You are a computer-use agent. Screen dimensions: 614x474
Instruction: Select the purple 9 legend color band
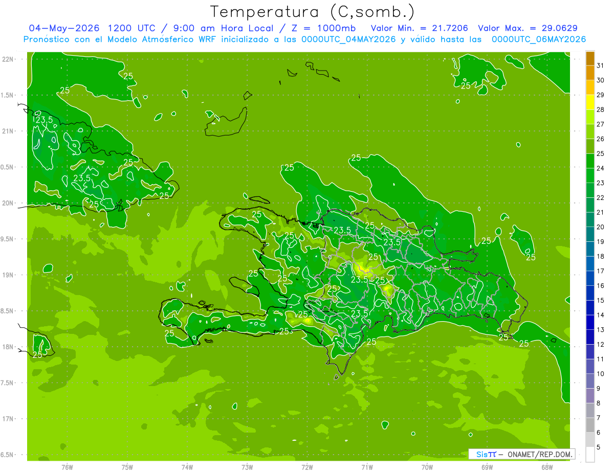coord(590,381)
